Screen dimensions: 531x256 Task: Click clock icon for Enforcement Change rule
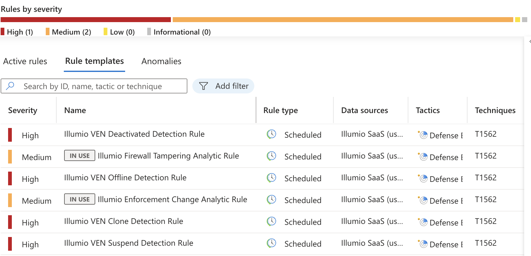[x=271, y=200]
